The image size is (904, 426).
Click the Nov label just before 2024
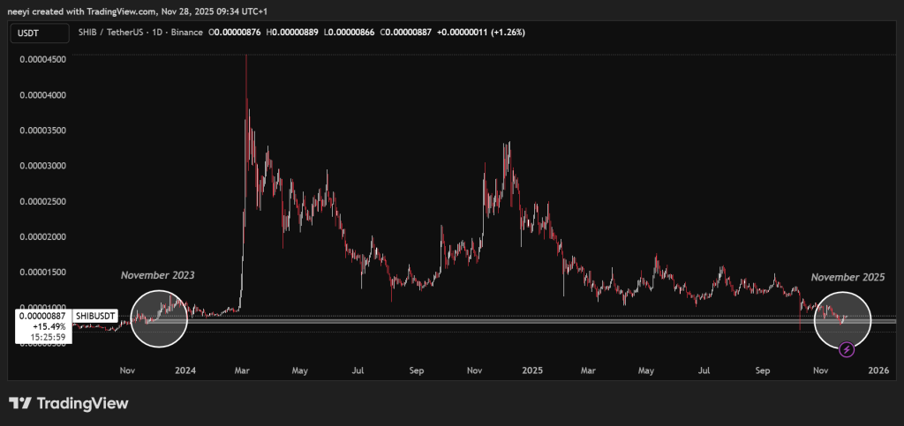128,370
